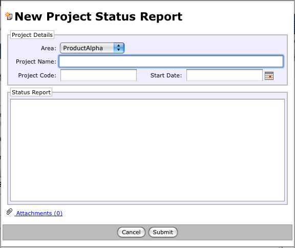Open the Area dropdown showing ProductAlpha
295x248 pixels.
tap(92, 48)
